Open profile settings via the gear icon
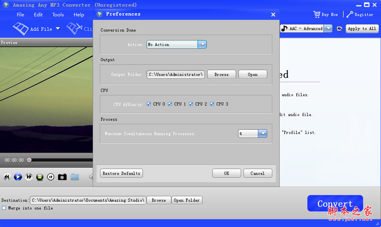 (339, 29)
